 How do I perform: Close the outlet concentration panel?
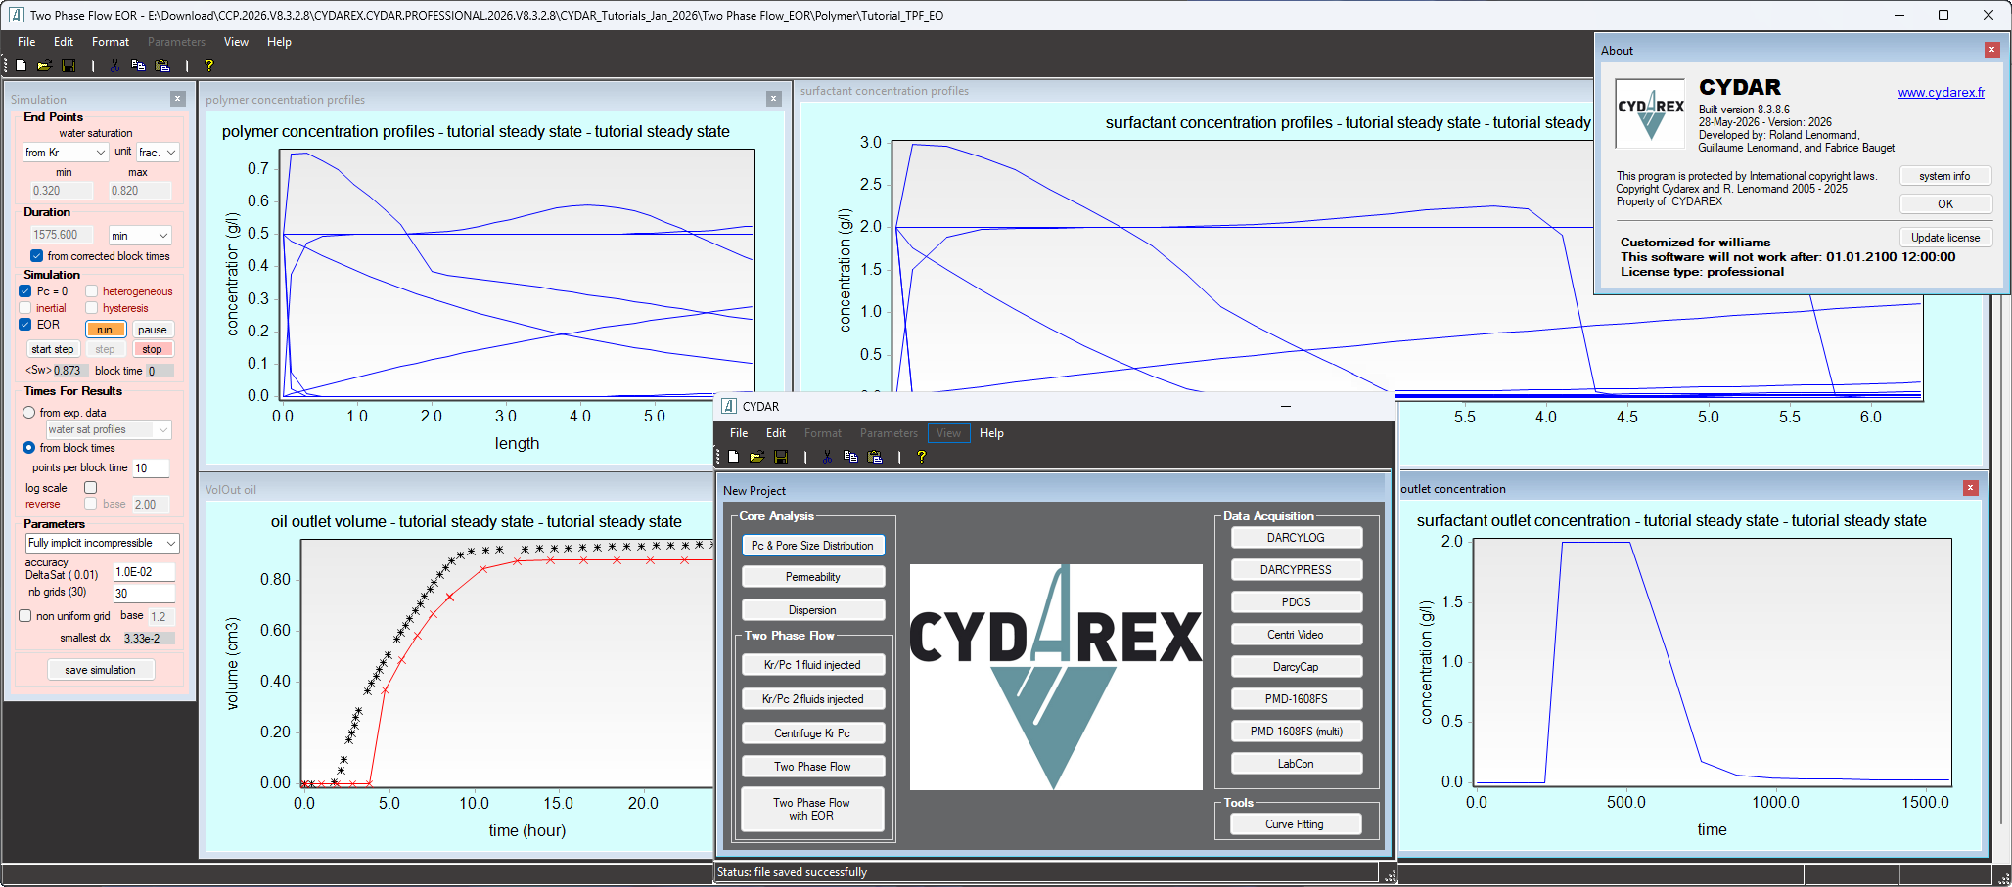click(x=1971, y=488)
